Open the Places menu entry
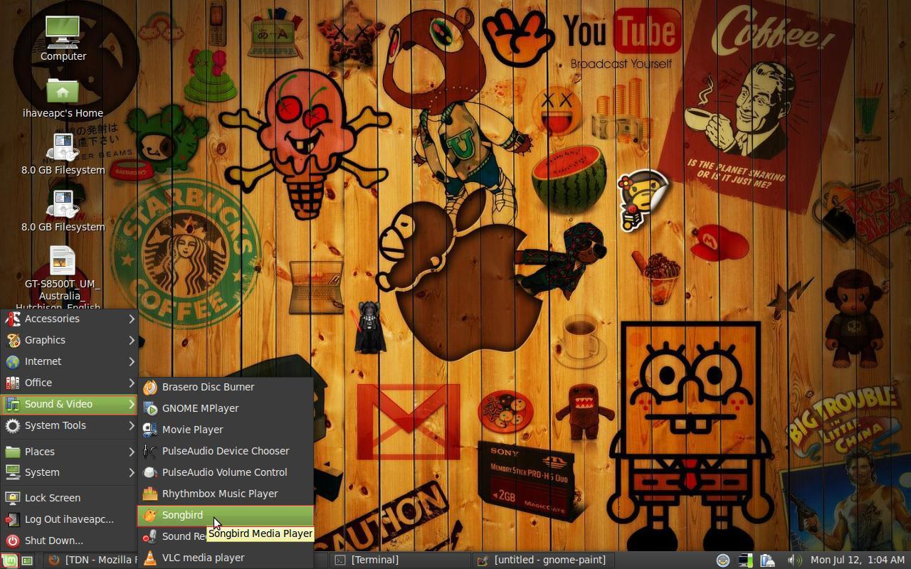The height and width of the screenshot is (569, 911). click(69, 452)
